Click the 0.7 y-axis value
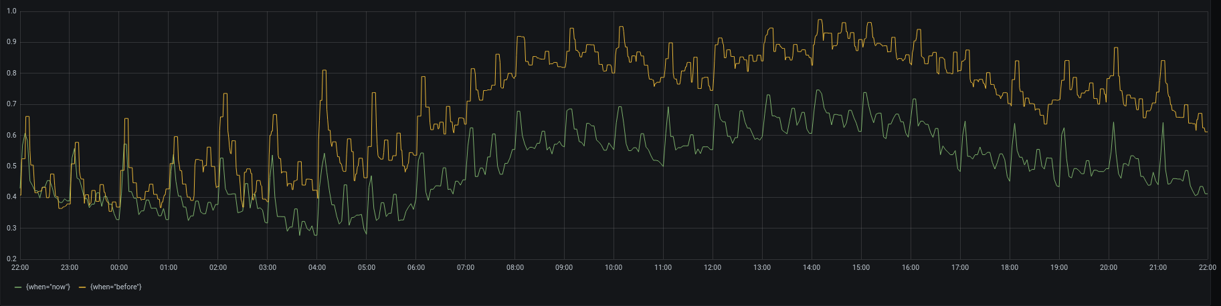The width and height of the screenshot is (1221, 306). pos(12,104)
